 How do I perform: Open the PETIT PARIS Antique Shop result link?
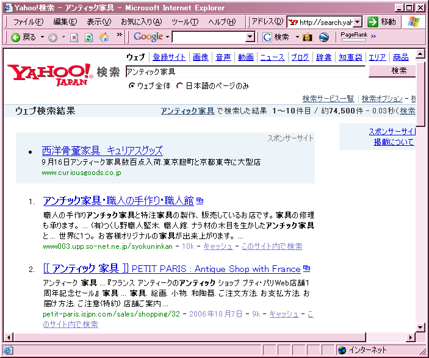(172, 268)
